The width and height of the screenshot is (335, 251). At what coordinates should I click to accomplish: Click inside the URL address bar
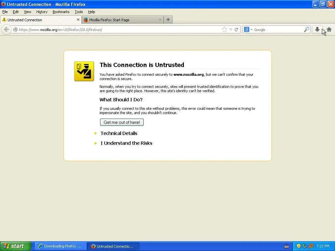point(120,30)
